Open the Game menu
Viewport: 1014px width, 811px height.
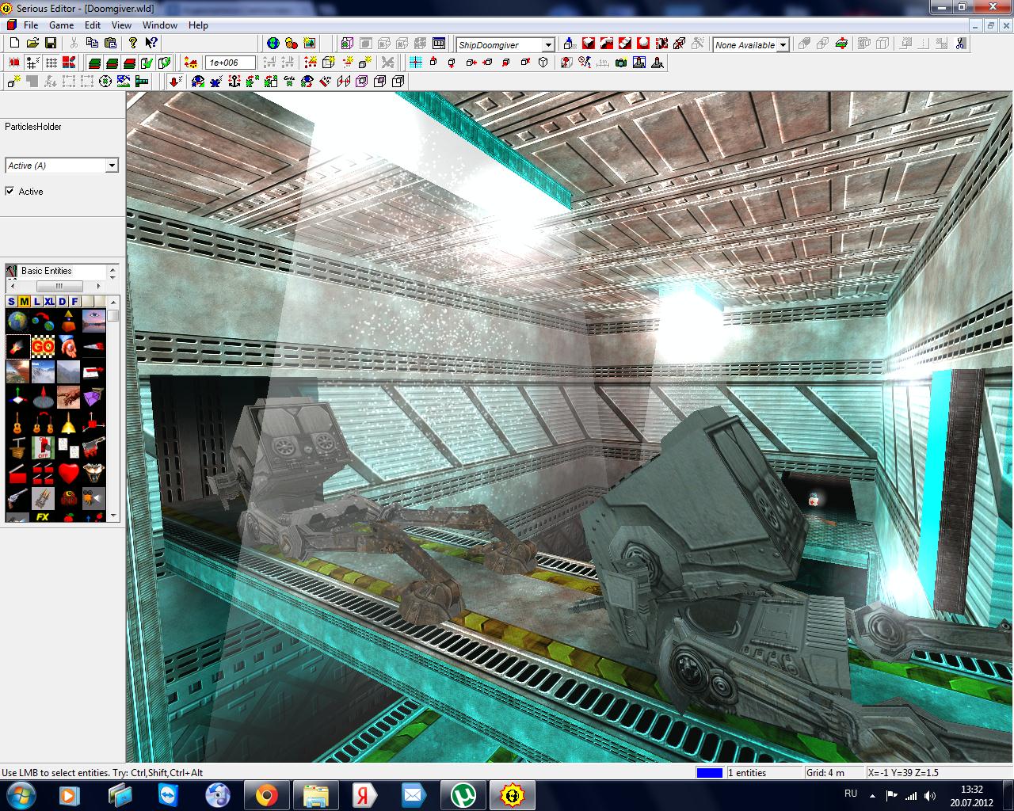(x=61, y=25)
